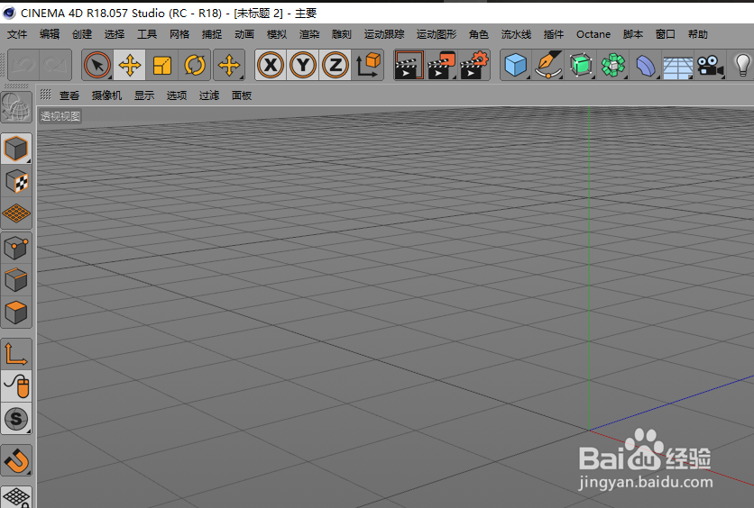The width and height of the screenshot is (754, 508).
Task: Toggle the coordinate system icon
Action: [x=368, y=65]
